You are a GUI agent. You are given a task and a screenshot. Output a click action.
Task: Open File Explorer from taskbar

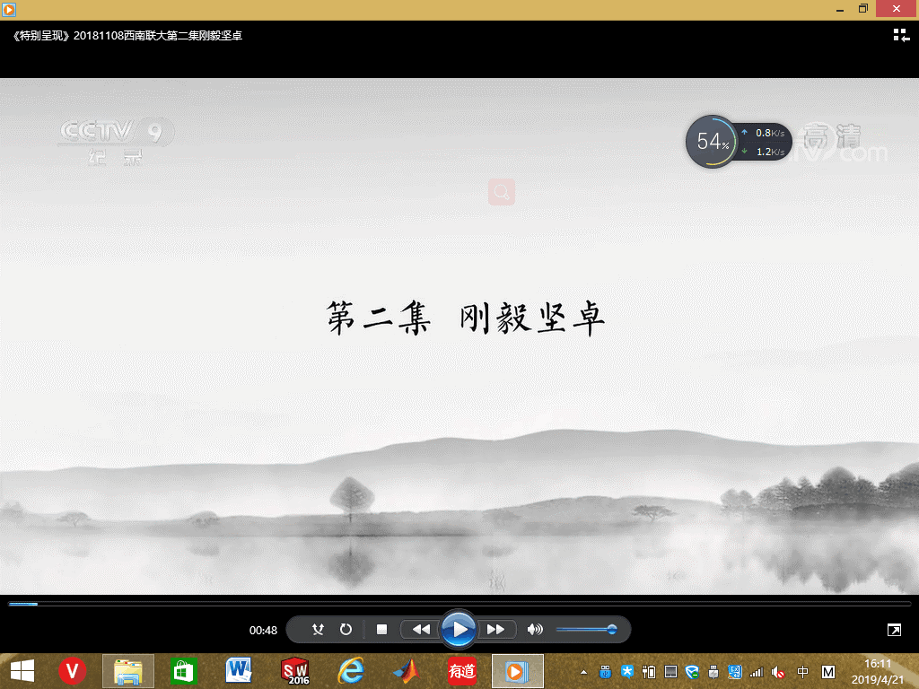[x=128, y=670]
